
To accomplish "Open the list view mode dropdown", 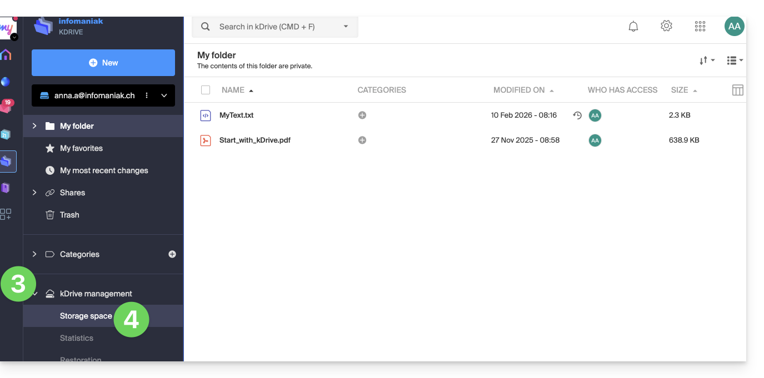I will coord(735,61).
